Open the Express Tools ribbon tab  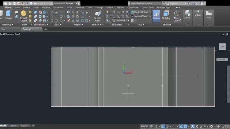point(147,8)
